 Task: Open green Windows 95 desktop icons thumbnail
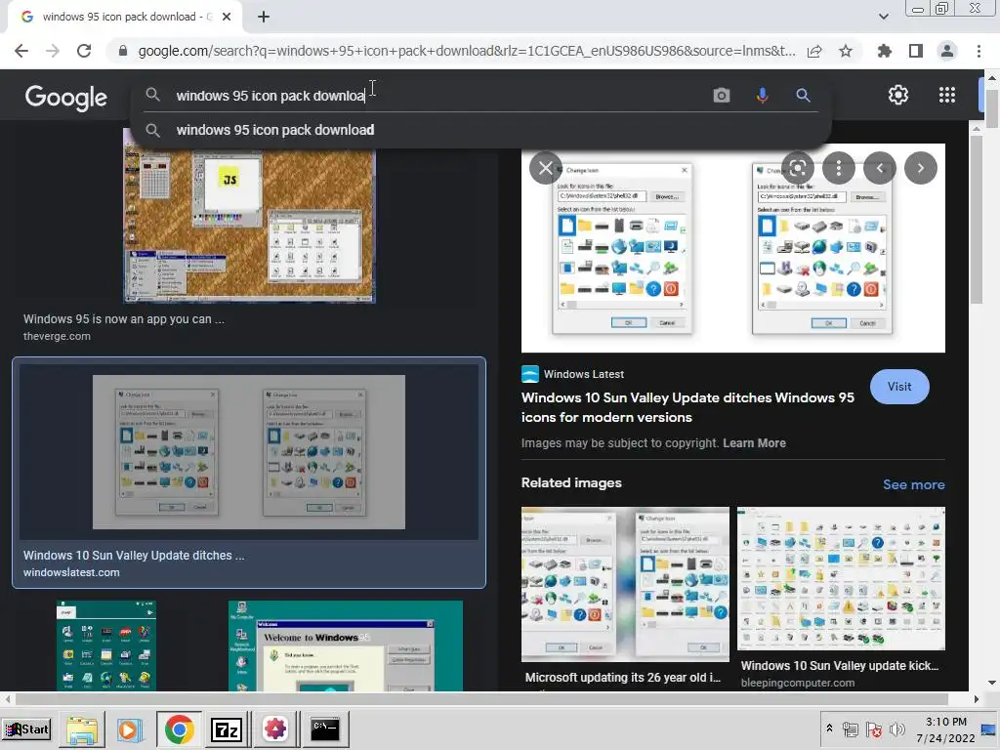coord(105,646)
